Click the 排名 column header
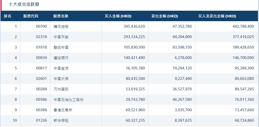This screenshot has height=127, width=259. [x=7, y=16]
